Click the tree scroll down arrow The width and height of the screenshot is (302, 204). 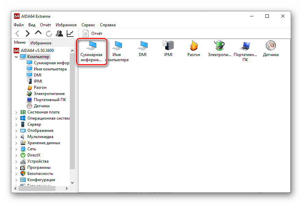pos(72,182)
